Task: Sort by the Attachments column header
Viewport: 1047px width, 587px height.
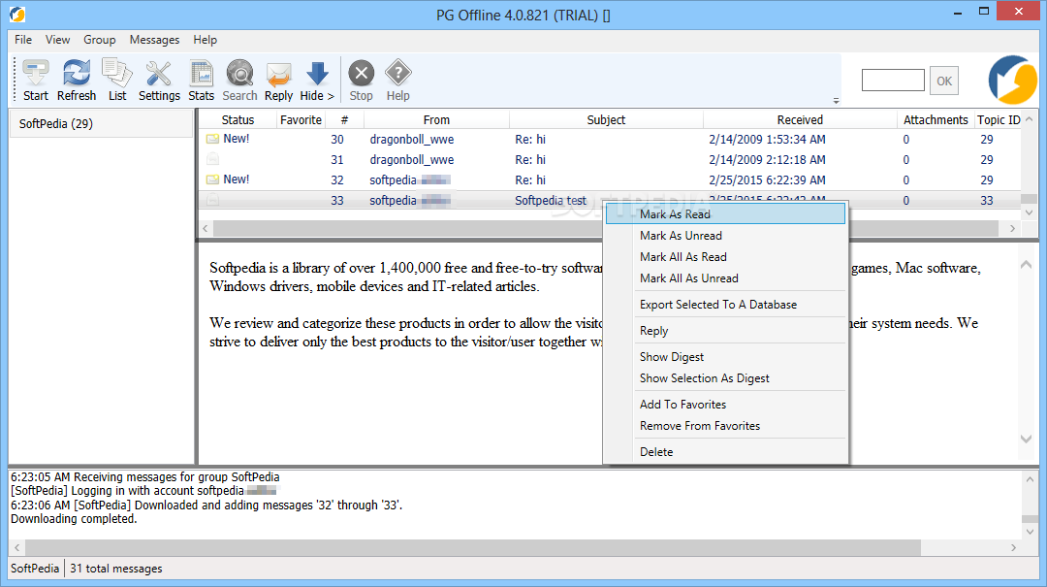Action: click(936, 119)
